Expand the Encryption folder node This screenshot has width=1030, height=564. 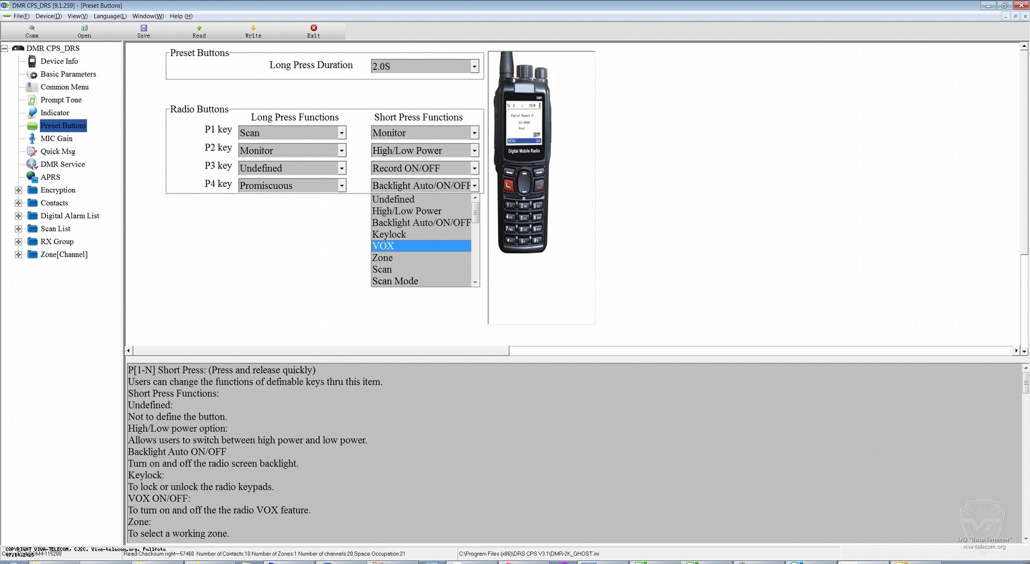pos(18,190)
